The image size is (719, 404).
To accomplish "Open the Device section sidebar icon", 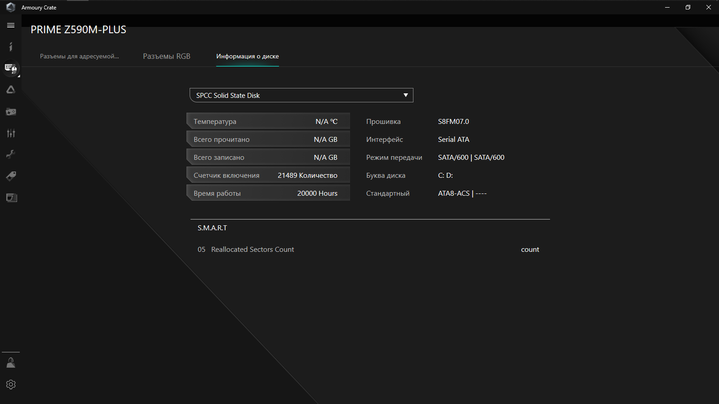I will pyautogui.click(x=11, y=68).
